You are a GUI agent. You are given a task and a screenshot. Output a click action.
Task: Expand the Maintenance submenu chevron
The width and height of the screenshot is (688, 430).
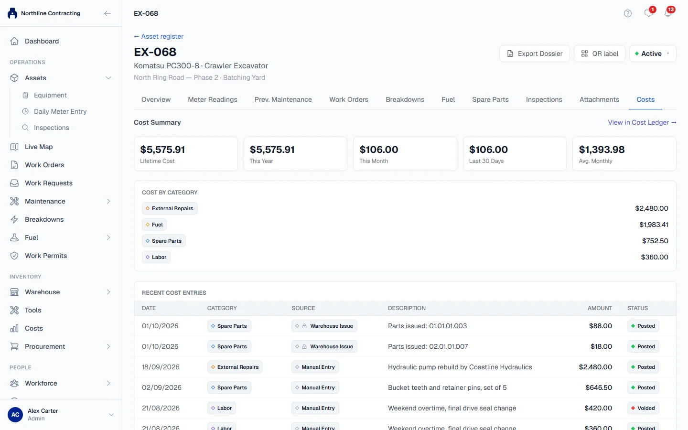coord(108,201)
